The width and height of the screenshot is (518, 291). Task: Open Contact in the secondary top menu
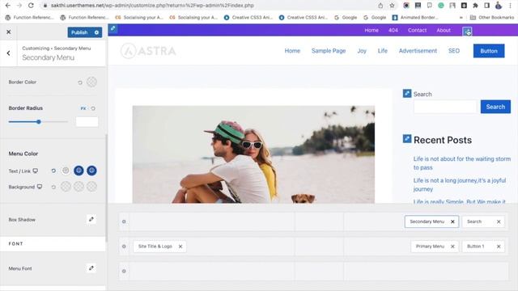[x=418, y=30]
